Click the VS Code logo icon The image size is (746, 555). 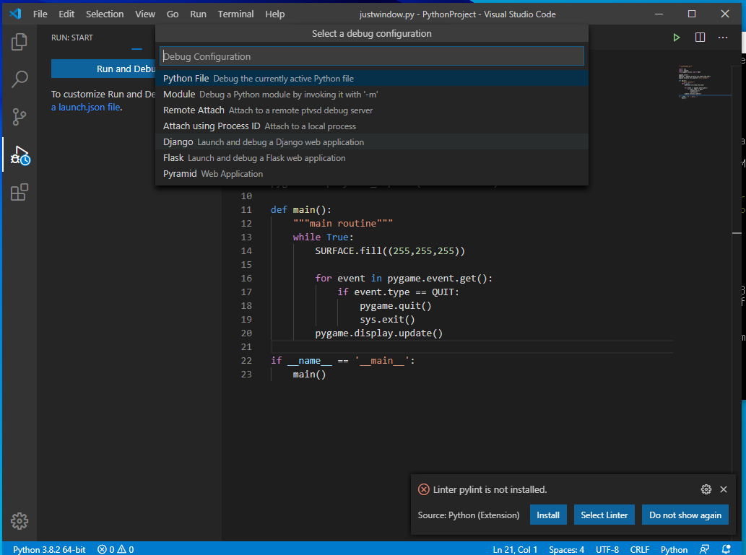click(15, 14)
